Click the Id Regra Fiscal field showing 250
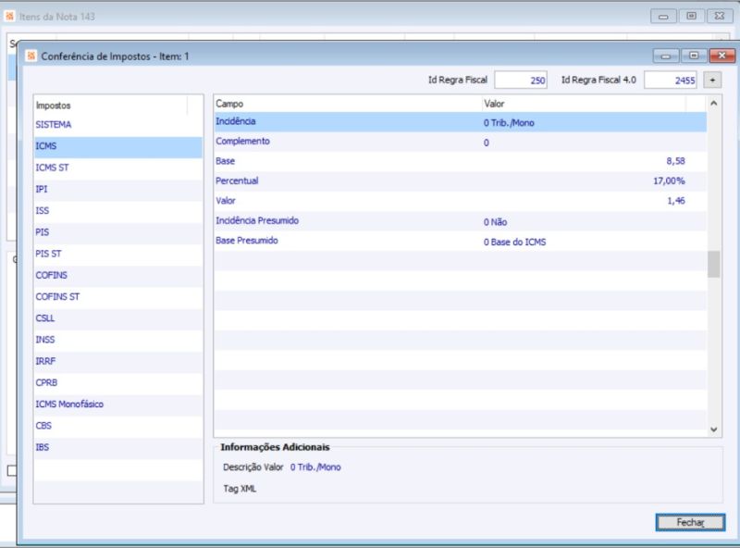The image size is (740, 548). coord(521,80)
